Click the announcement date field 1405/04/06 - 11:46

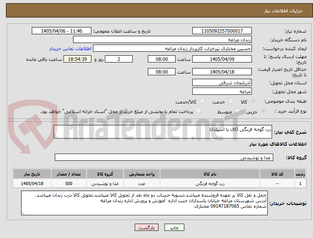click(x=62, y=31)
